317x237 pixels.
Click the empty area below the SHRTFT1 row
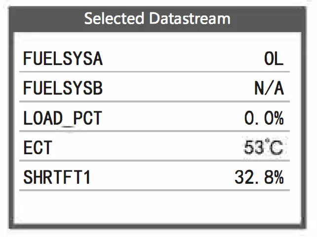point(157,207)
